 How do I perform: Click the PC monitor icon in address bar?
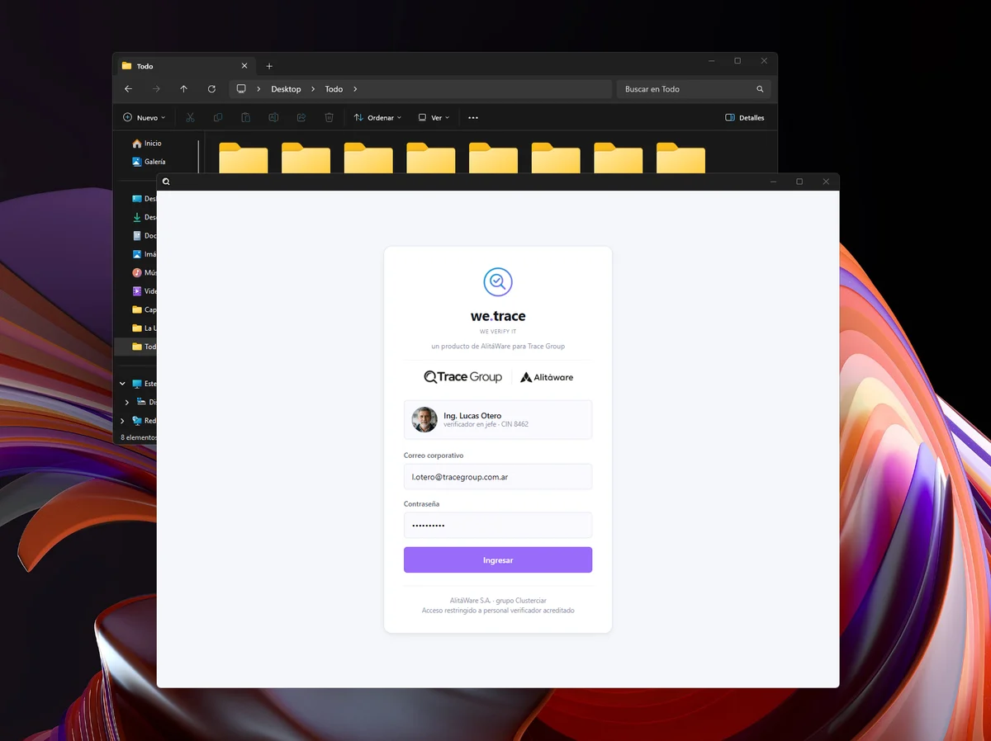coord(241,89)
